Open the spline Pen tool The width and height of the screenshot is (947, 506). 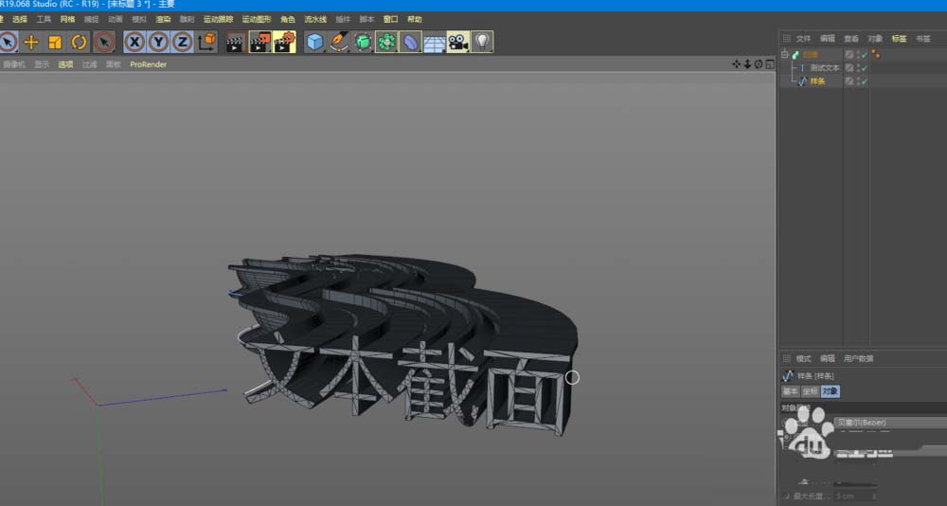tap(339, 42)
